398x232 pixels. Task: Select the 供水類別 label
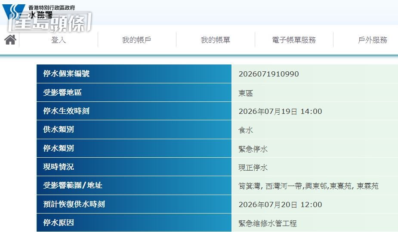click(x=59, y=129)
